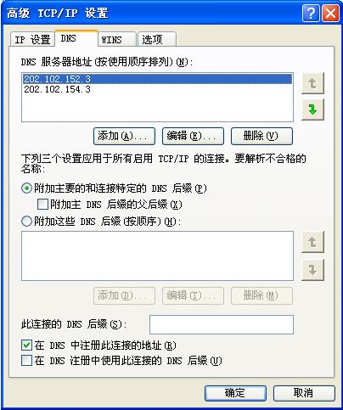
Task: Select radio 附加这些 DNS 后缀(按顺序)
Action: [26, 221]
